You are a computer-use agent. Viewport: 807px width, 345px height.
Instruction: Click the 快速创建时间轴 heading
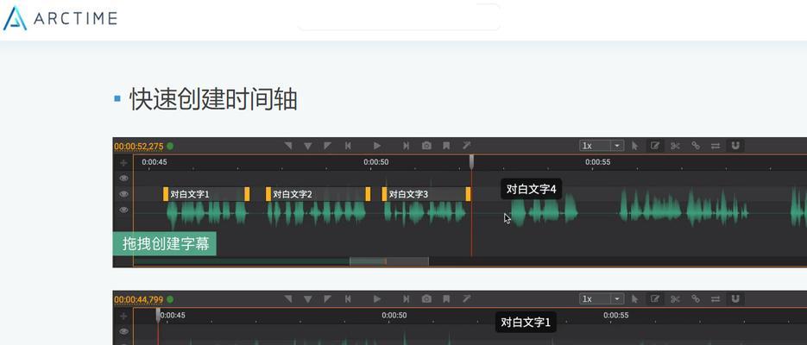(x=213, y=98)
